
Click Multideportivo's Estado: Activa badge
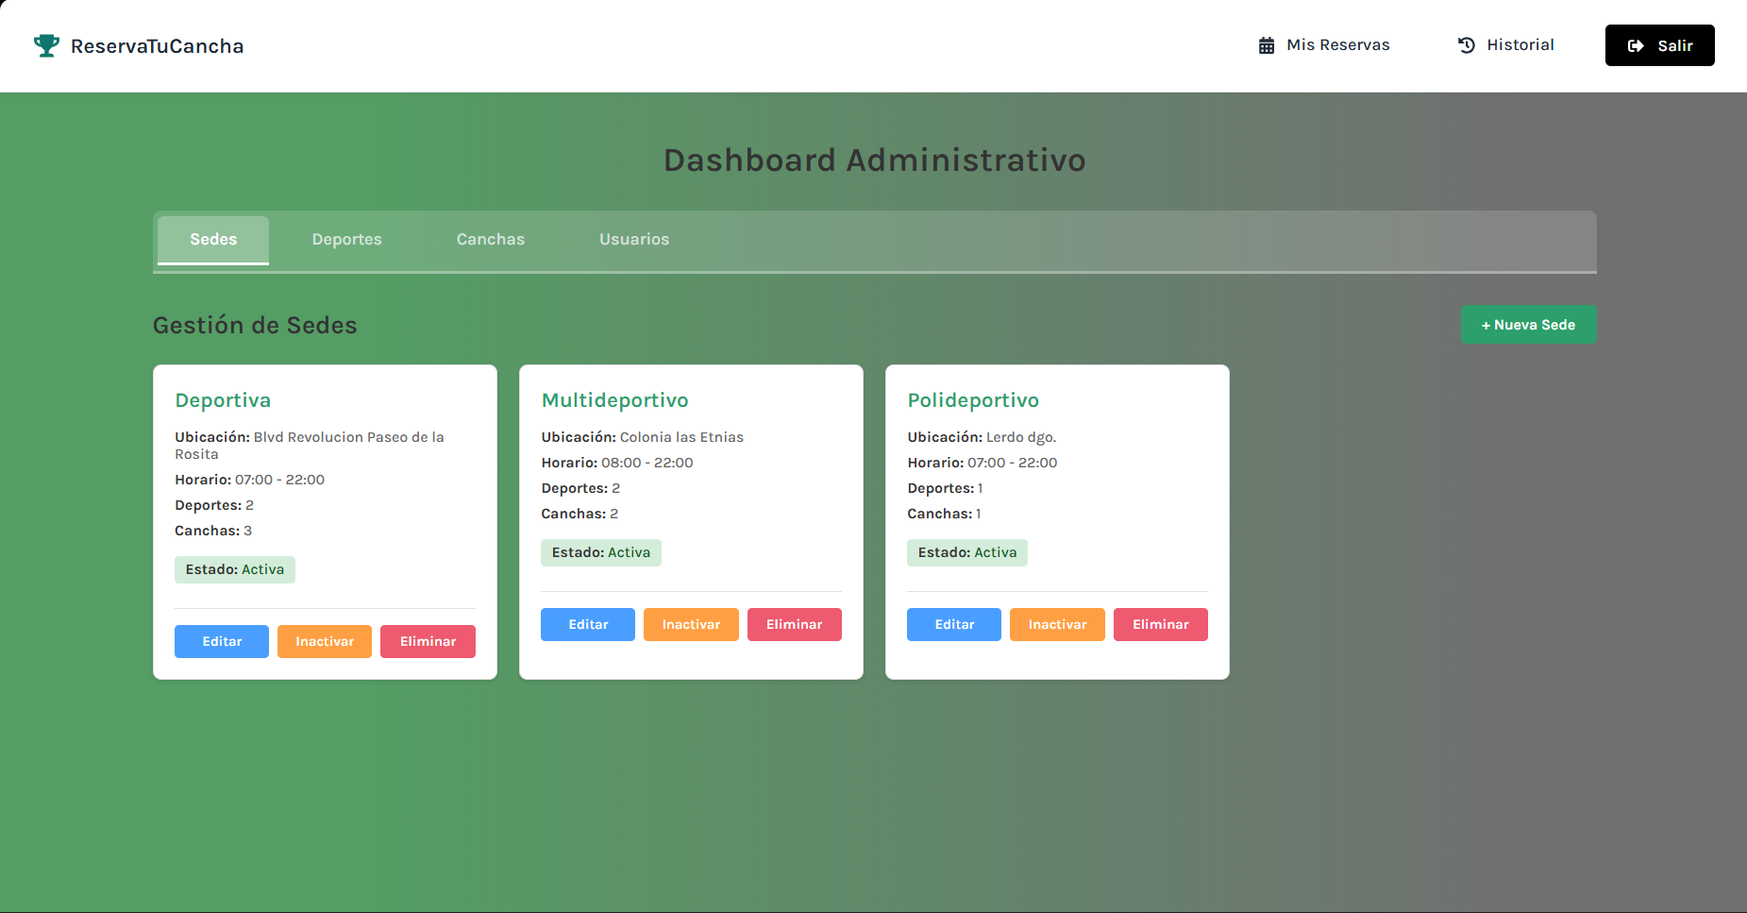[x=601, y=552]
